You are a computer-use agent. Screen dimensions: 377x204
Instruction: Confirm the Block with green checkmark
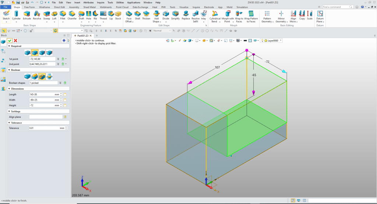click(10, 40)
